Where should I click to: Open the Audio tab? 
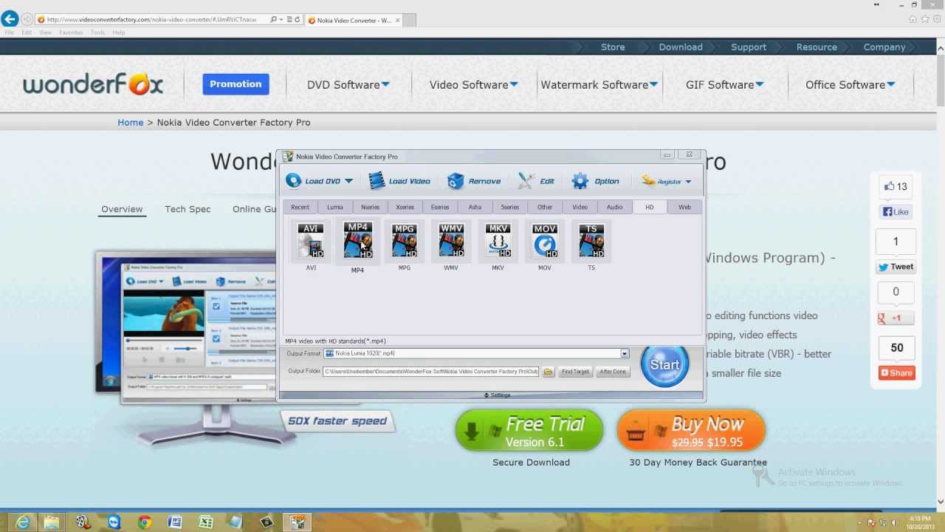615,207
